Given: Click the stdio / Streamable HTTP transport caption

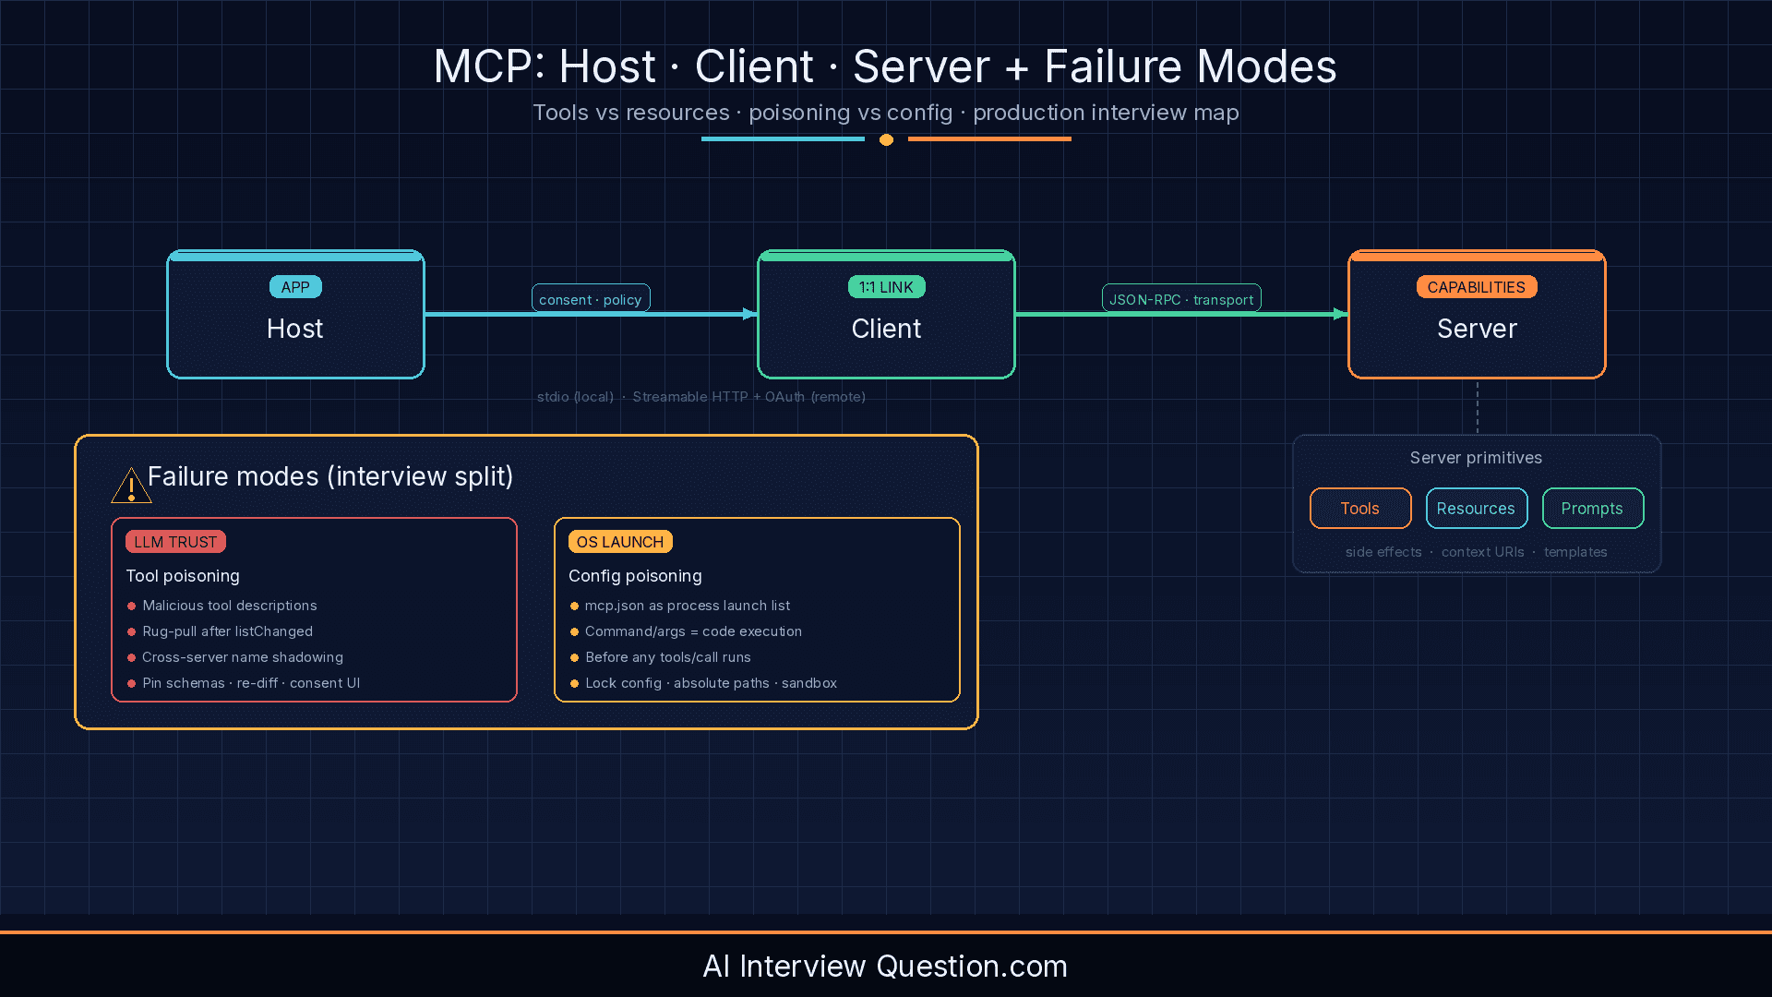Looking at the screenshot, I should [701, 397].
